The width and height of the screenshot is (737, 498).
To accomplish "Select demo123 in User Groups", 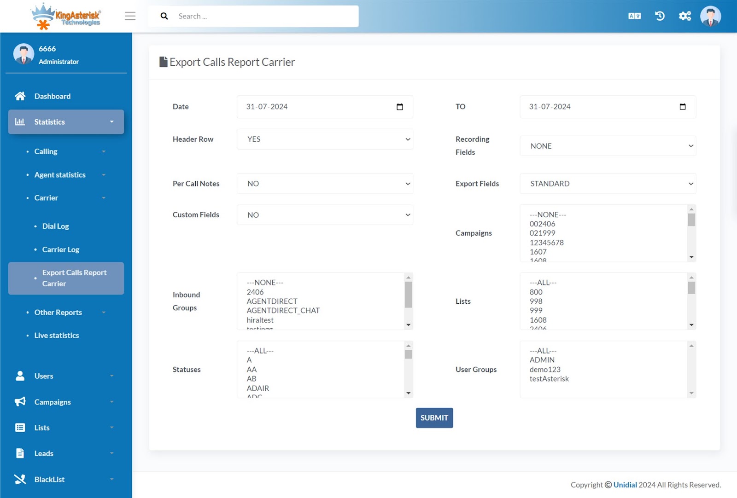I will [545, 370].
